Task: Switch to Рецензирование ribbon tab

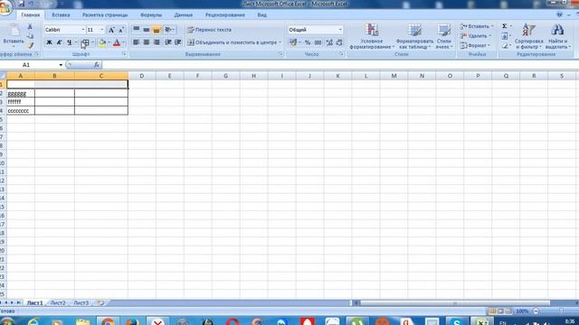Action: point(225,15)
